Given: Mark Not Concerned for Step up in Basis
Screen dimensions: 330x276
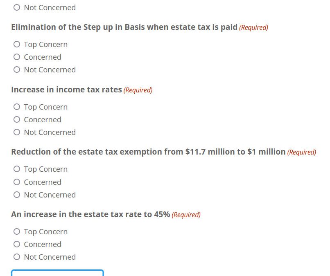Looking at the screenshot, I should (17, 70).
